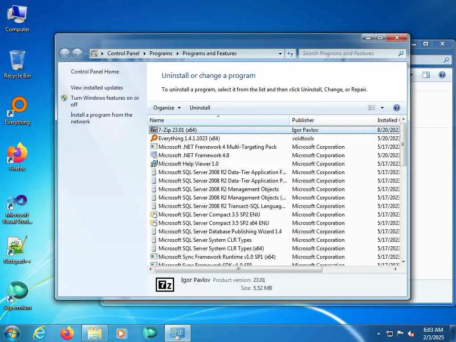Screen dimensions: 456x342
Task: Click Install a program from the network
Action: tap(102, 118)
